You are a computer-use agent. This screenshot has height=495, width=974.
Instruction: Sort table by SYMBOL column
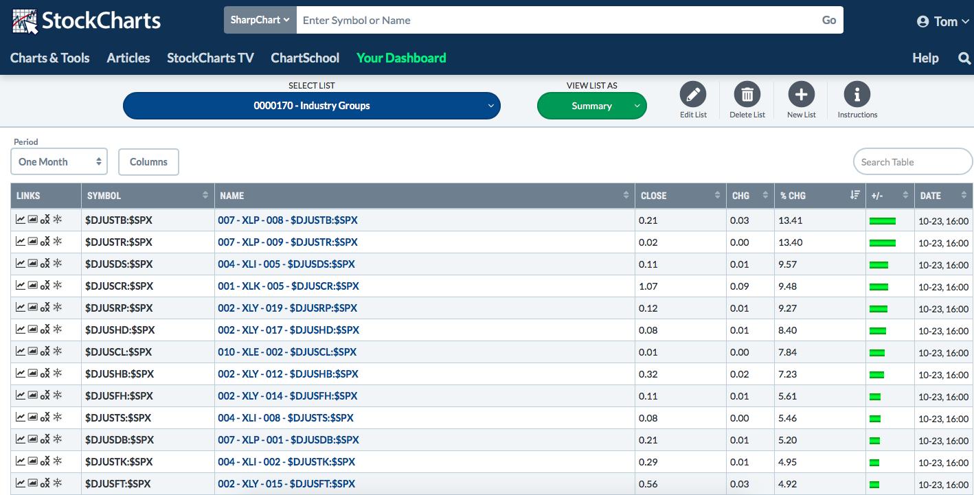(x=148, y=196)
